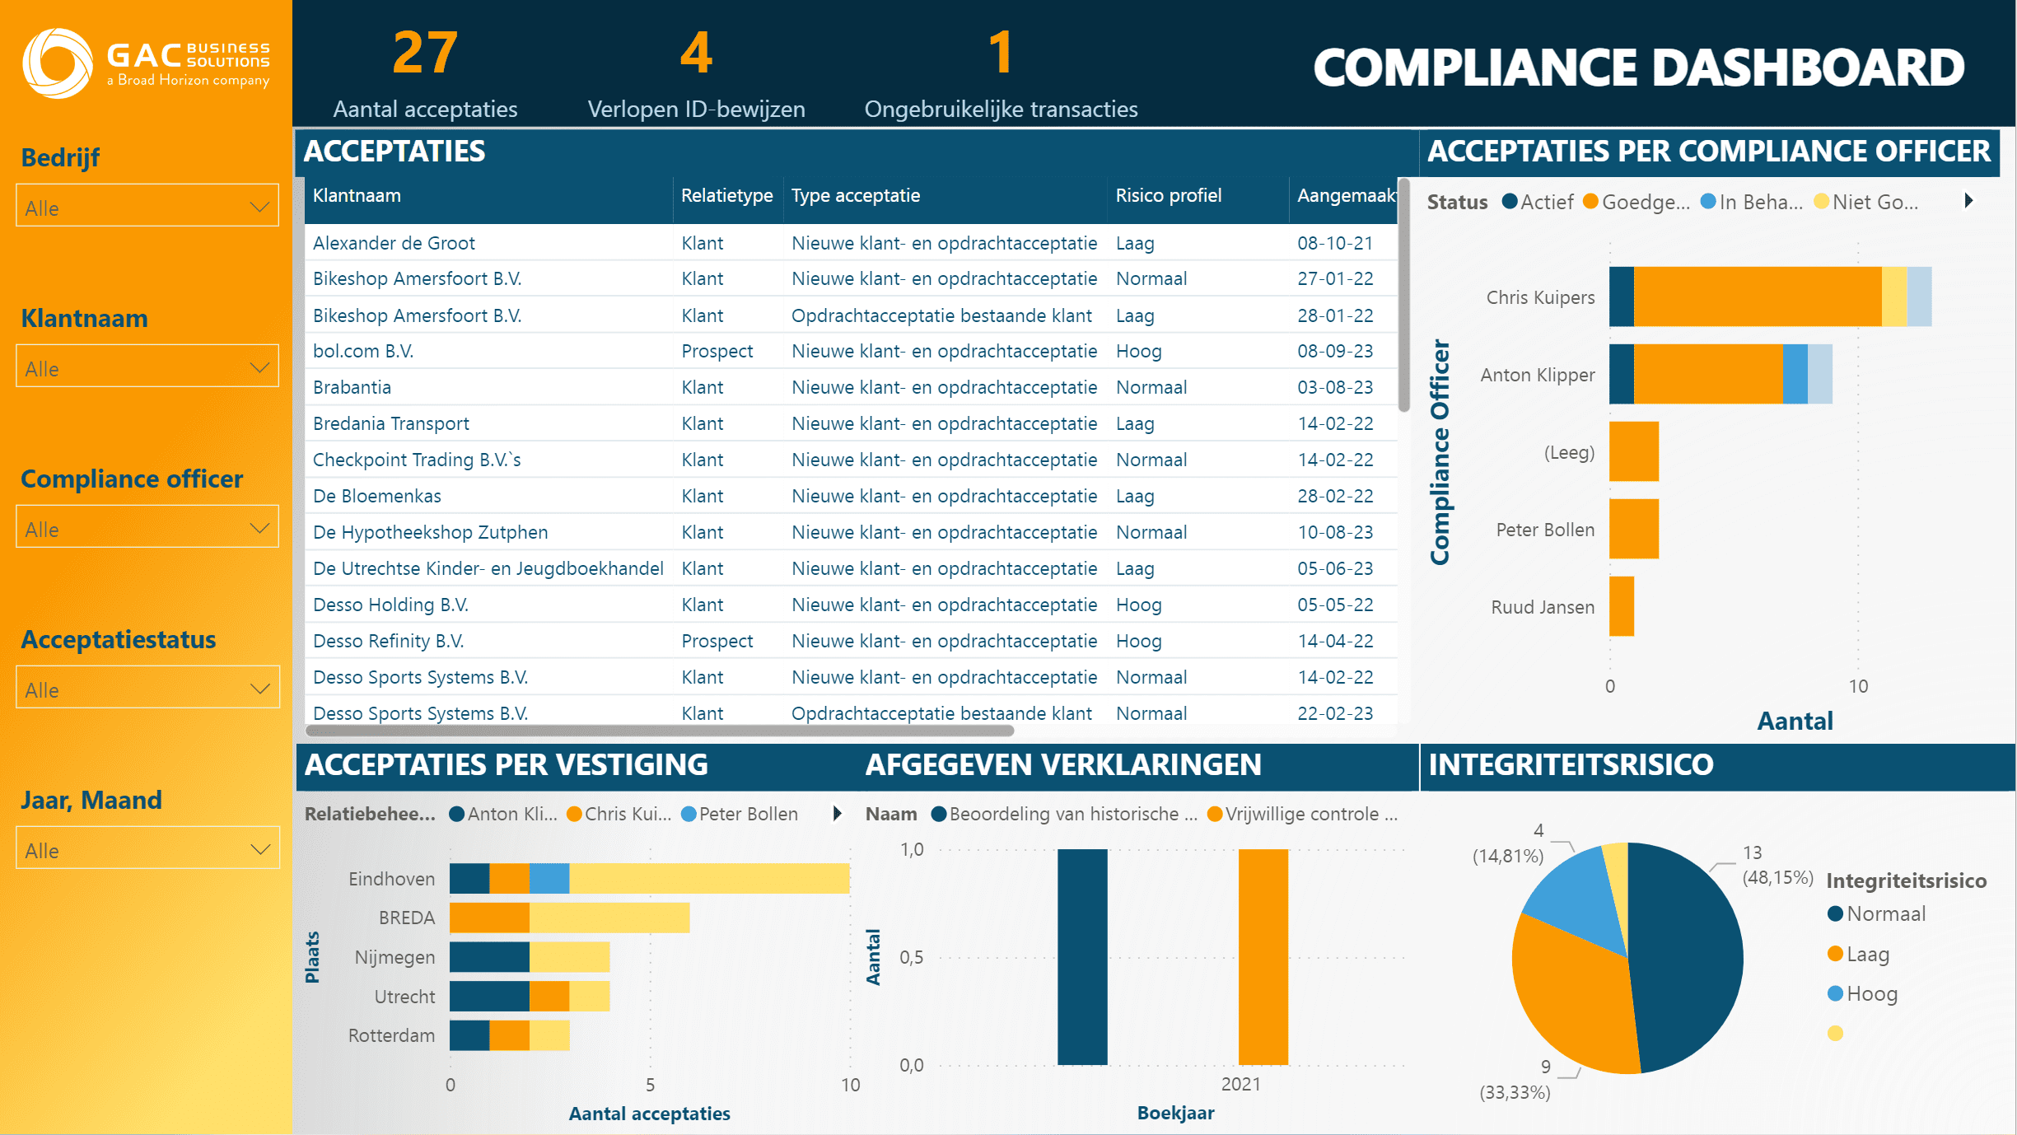Click the Chris Kui... legend item
Image resolution: width=2017 pixels, height=1135 pixels.
(619, 814)
